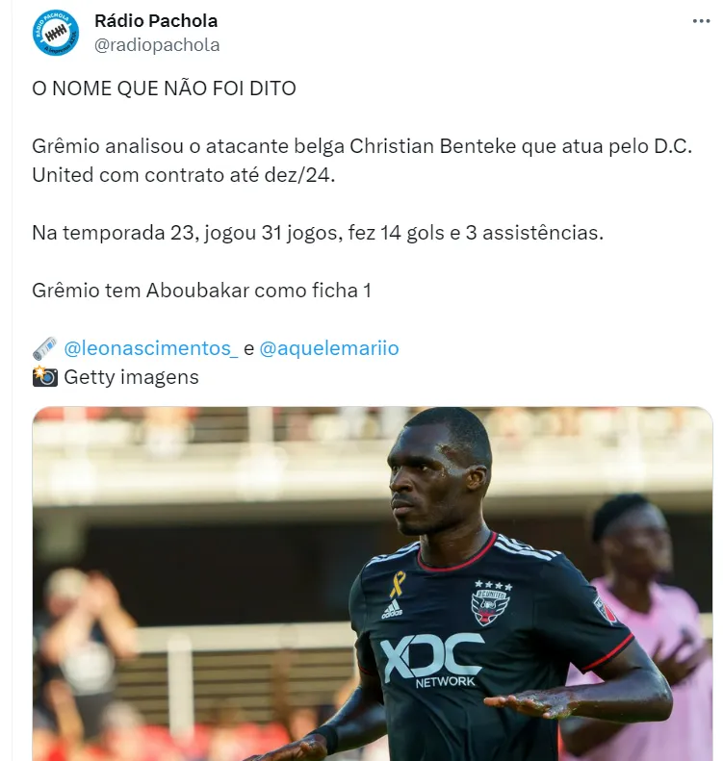Visit the @leonascimentos_ mention
This screenshot has width=723, height=761.
pos(151,348)
